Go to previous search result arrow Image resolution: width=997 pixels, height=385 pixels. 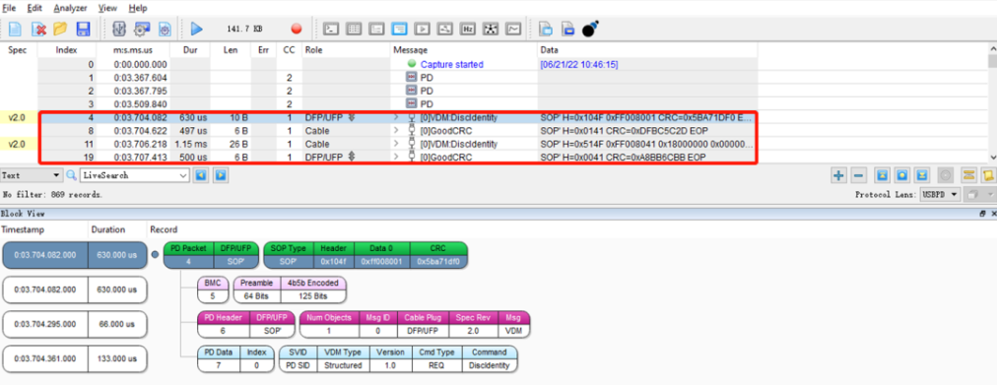point(202,175)
